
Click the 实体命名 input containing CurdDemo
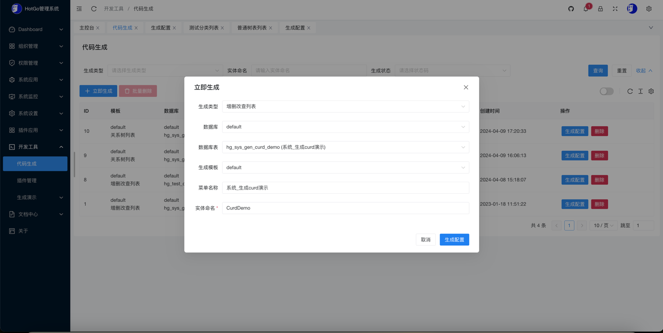pos(345,208)
